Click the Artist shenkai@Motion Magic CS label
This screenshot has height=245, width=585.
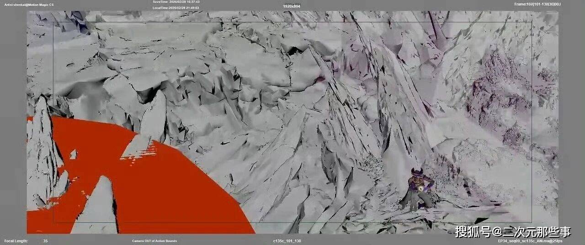click(x=28, y=5)
